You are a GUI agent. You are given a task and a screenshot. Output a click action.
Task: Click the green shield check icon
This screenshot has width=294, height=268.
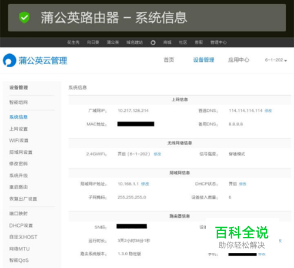pyautogui.click(x=24, y=17)
